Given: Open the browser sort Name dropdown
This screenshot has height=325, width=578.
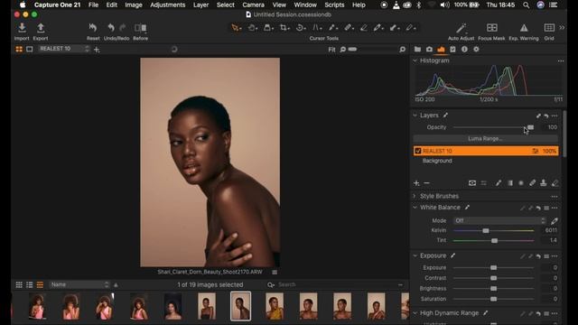Looking at the screenshot, I should coord(79,285).
